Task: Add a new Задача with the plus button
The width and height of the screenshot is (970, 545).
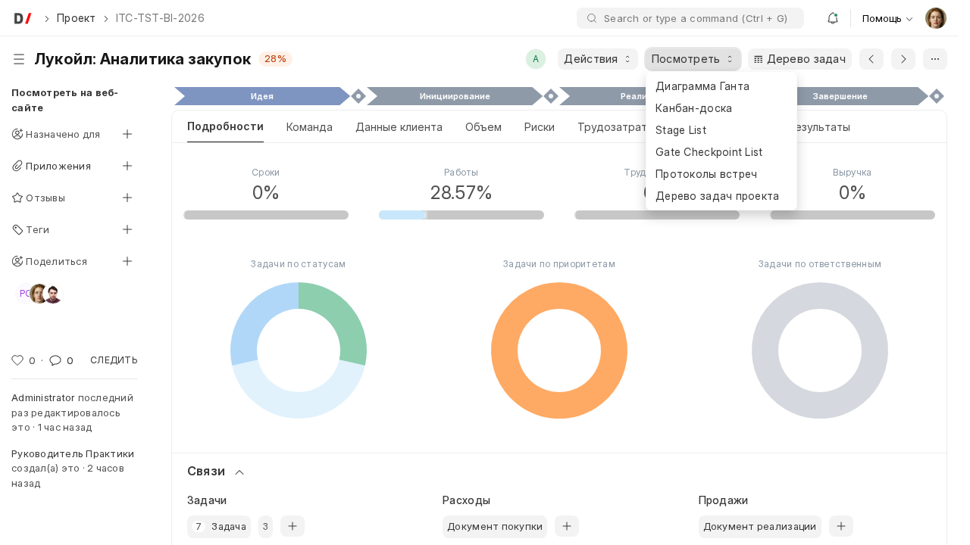Action: tap(293, 527)
